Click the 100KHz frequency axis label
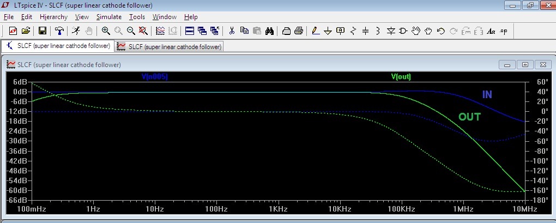Screen dimensions: 556x223 pos(401,209)
